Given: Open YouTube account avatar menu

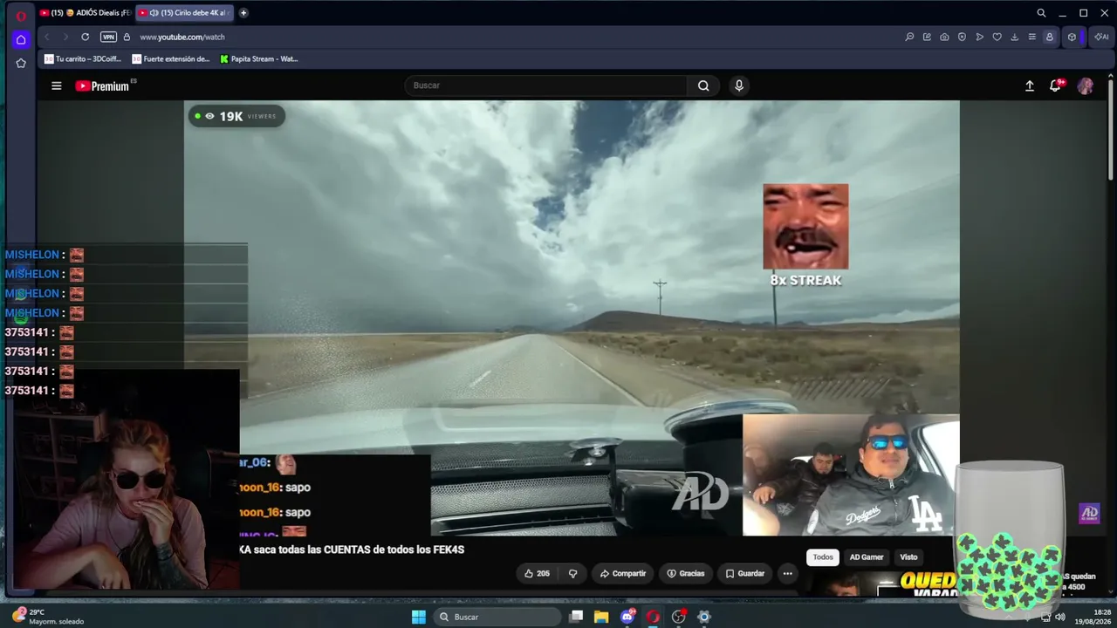Looking at the screenshot, I should click(1086, 85).
